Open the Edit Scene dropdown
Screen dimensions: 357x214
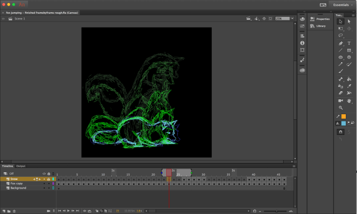pyautogui.click(x=248, y=18)
